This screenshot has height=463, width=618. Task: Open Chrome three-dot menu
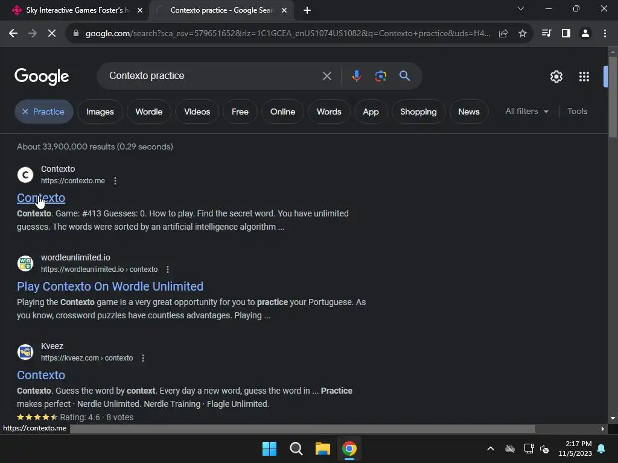click(605, 34)
